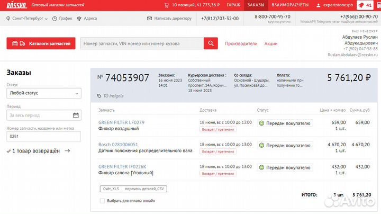
Task: Click the sum 4 670,20 in Сумма column
Action: pos(360,145)
